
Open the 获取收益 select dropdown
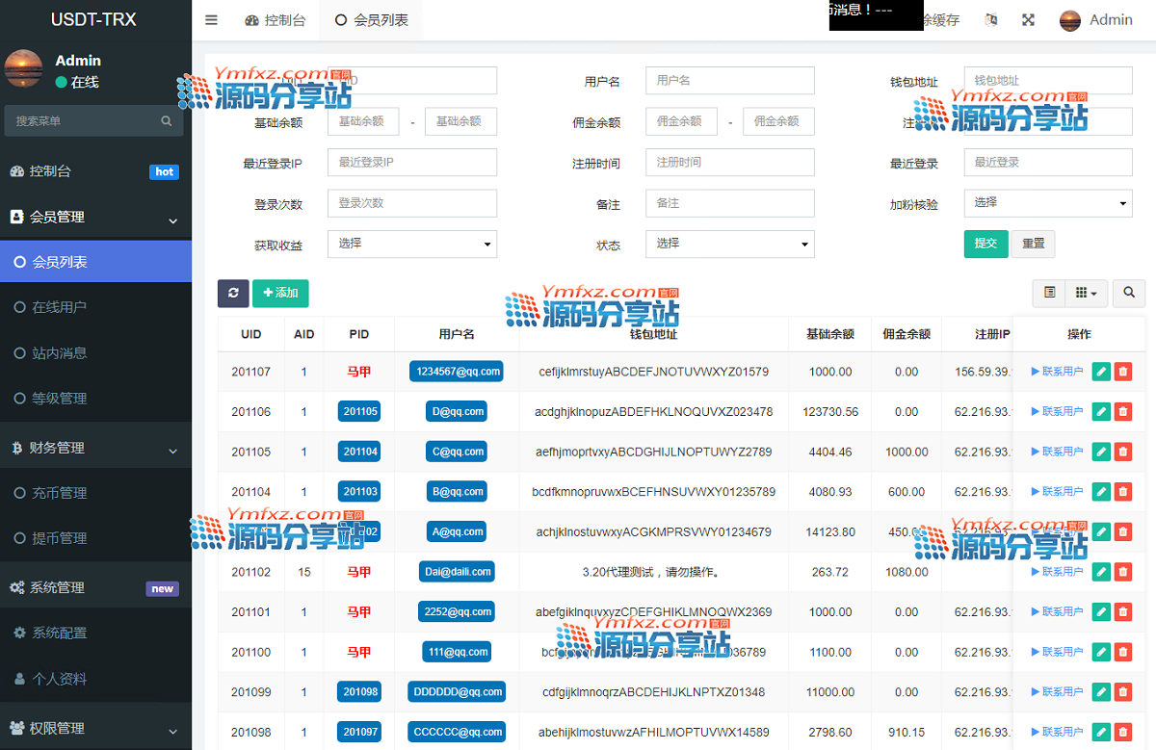pyautogui.click(x=411, y=244)
